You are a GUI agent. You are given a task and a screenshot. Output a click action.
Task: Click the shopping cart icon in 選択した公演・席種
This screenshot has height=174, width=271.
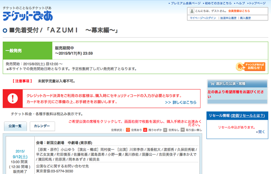click(212, 84)
